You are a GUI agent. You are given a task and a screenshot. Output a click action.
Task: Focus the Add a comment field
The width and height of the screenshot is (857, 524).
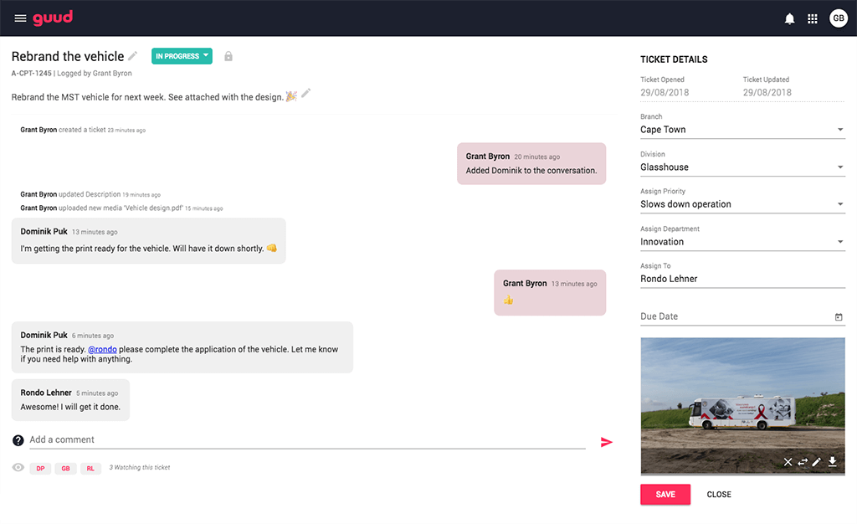pyautogui.click(x=307, y=439)
